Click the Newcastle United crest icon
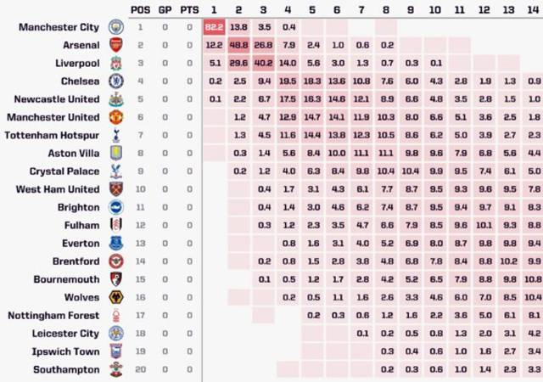 115,99
